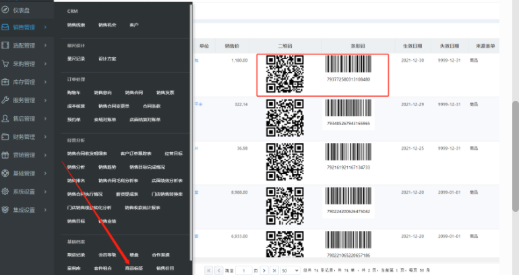Click the main page vertical scrollbar
This screenshot has height=275, width=519.
516,156
